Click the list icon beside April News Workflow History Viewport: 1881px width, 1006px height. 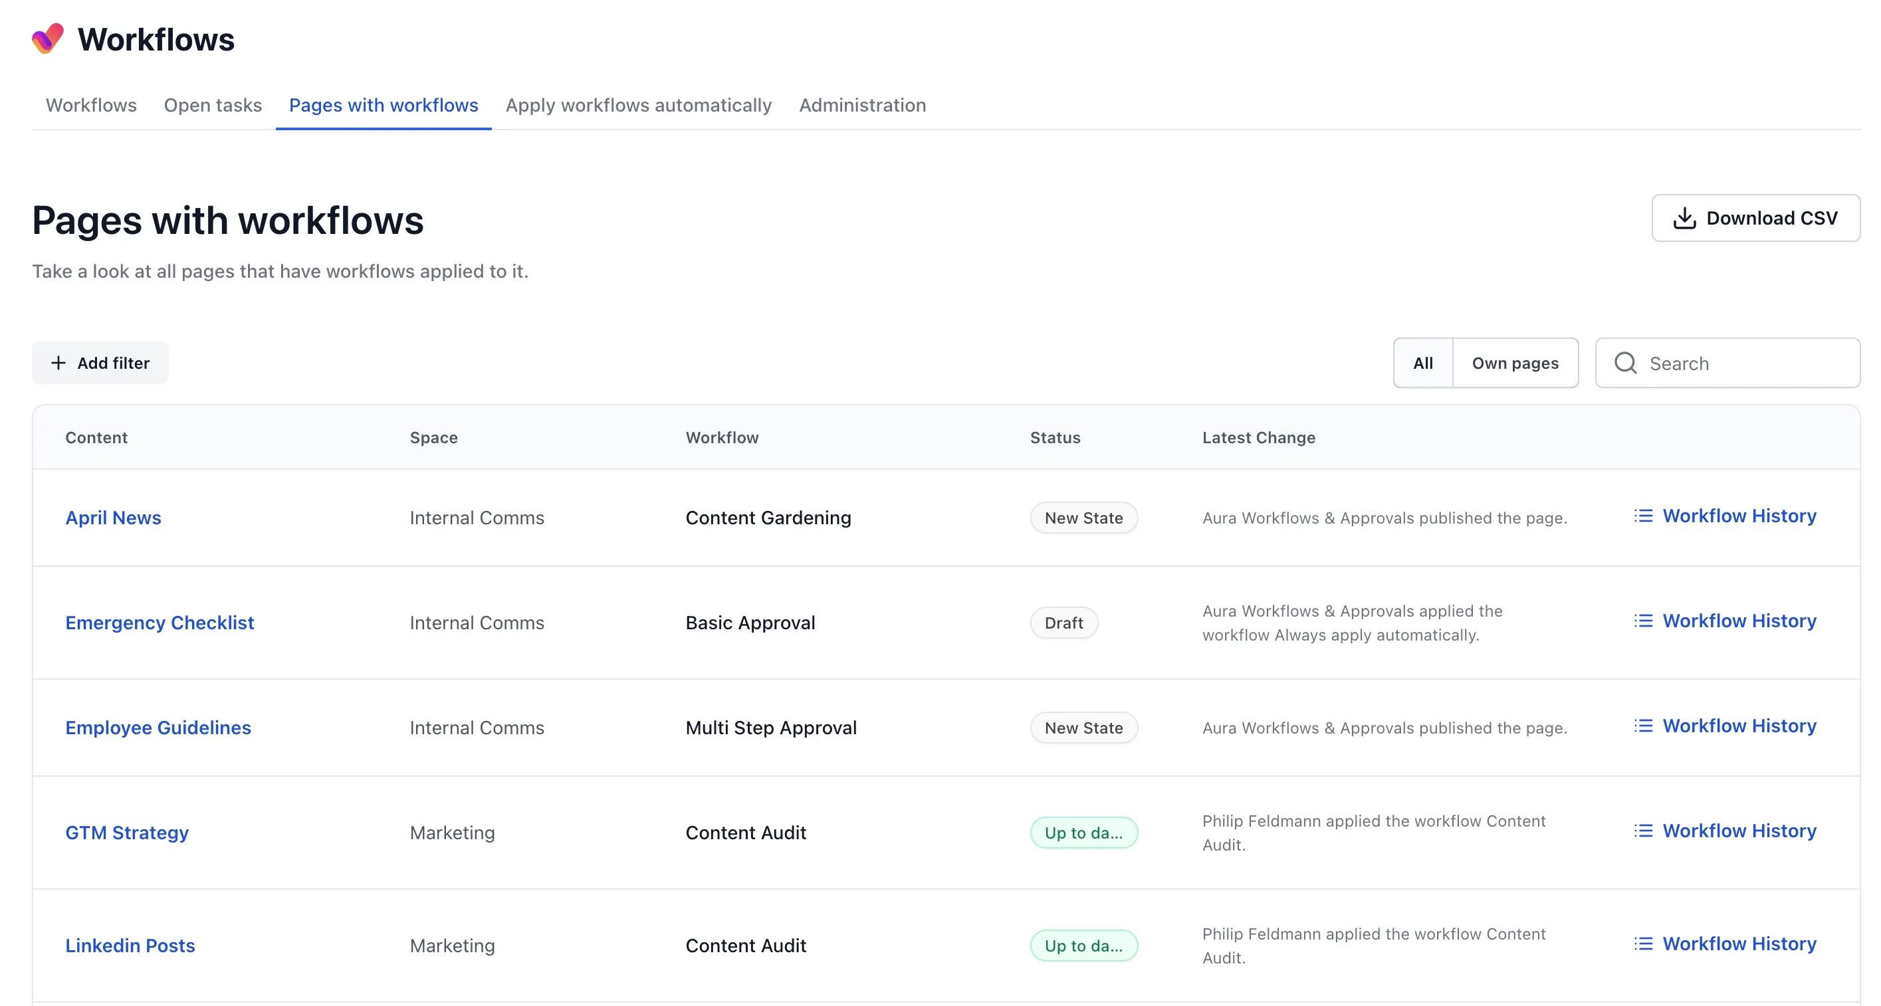(x=1643, y=516)
